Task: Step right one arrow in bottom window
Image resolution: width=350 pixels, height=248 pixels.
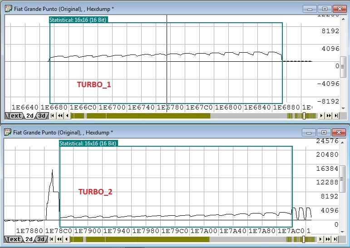Action: [320, 239]
